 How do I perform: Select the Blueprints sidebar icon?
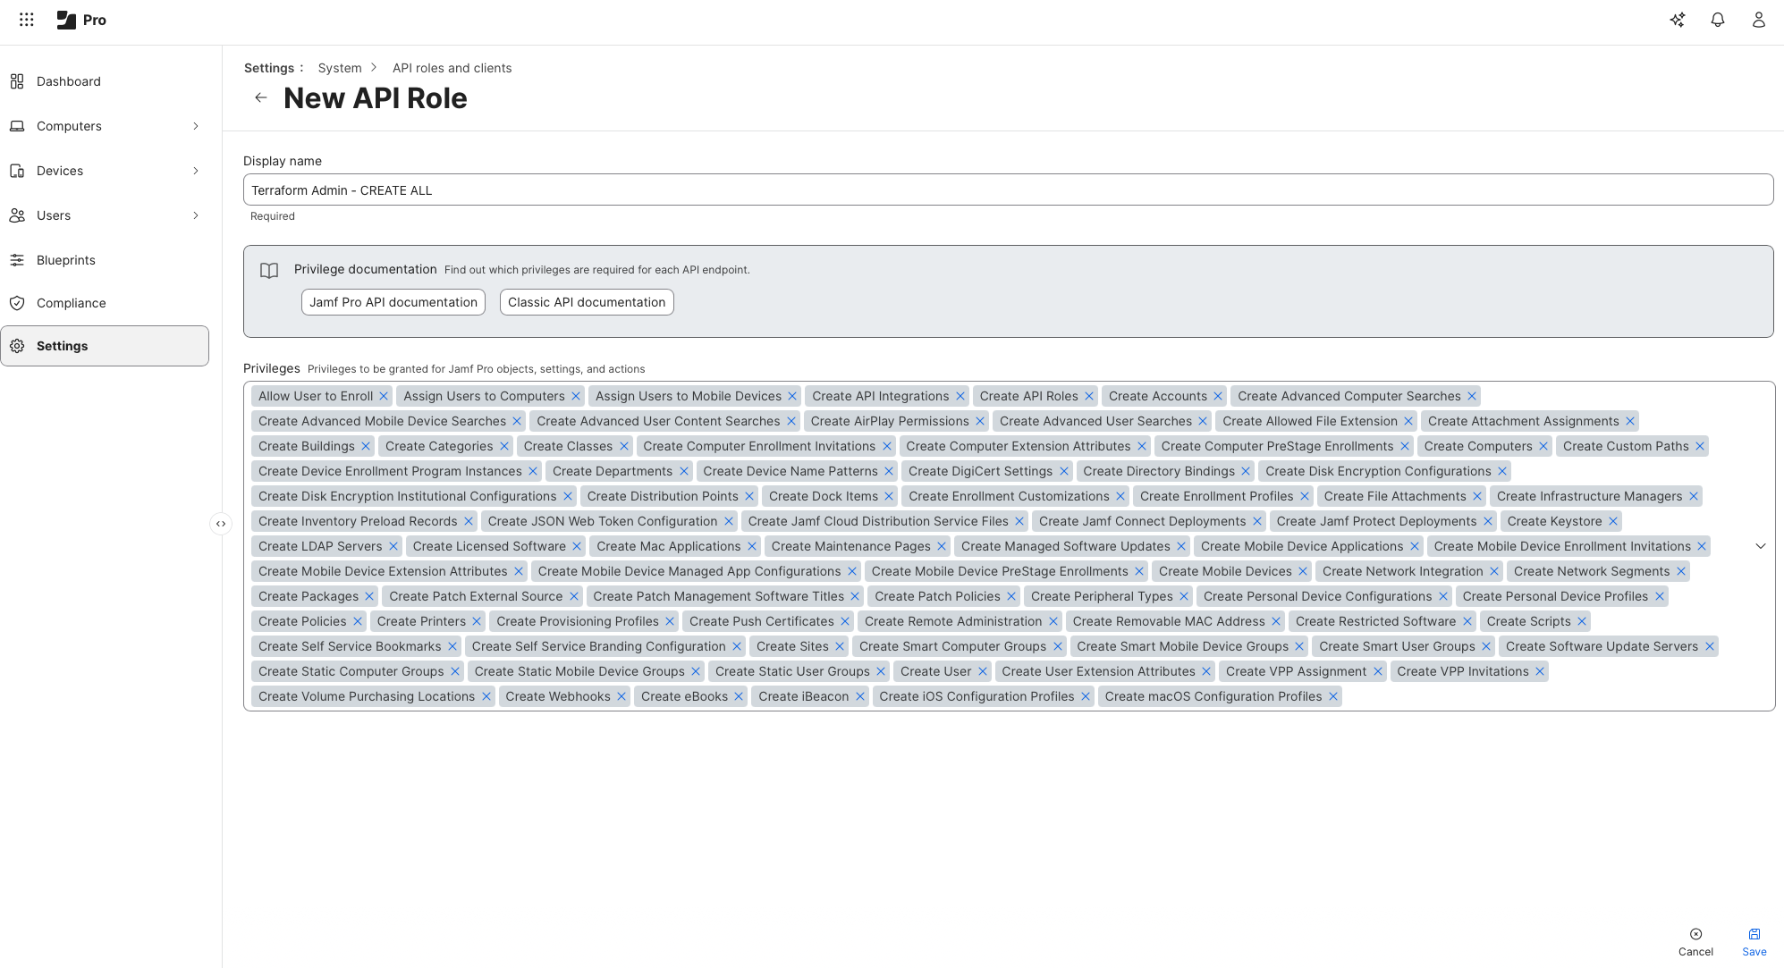coord(17,260)
